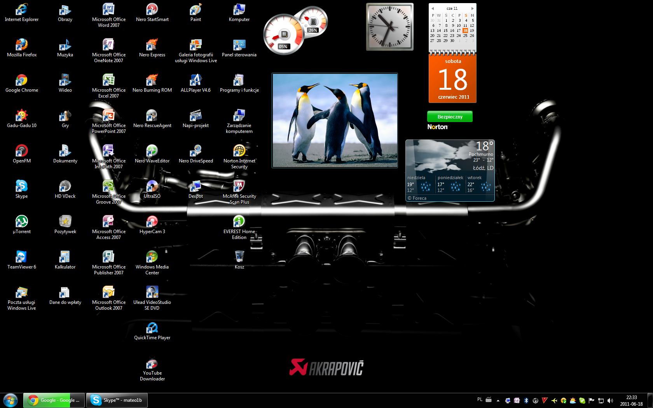Select the Kalkulator desktop shortcut
The height and width of the screenshot is (408, 653).
[x=65, y=260]
